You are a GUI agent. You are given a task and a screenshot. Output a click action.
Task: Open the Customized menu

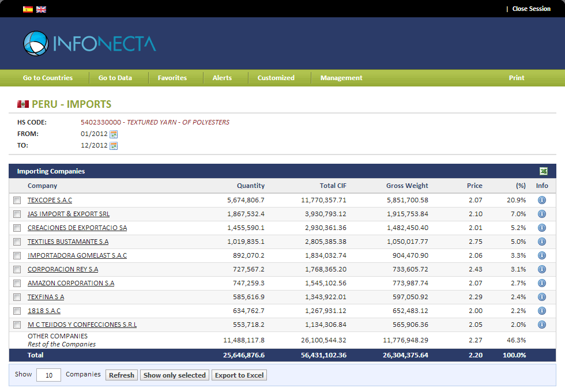click(276, 78)
